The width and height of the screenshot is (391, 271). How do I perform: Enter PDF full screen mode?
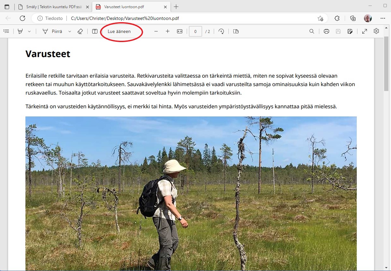click(x=365, y=31)
